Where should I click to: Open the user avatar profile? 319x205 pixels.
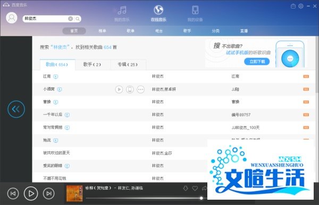(12, 18)
